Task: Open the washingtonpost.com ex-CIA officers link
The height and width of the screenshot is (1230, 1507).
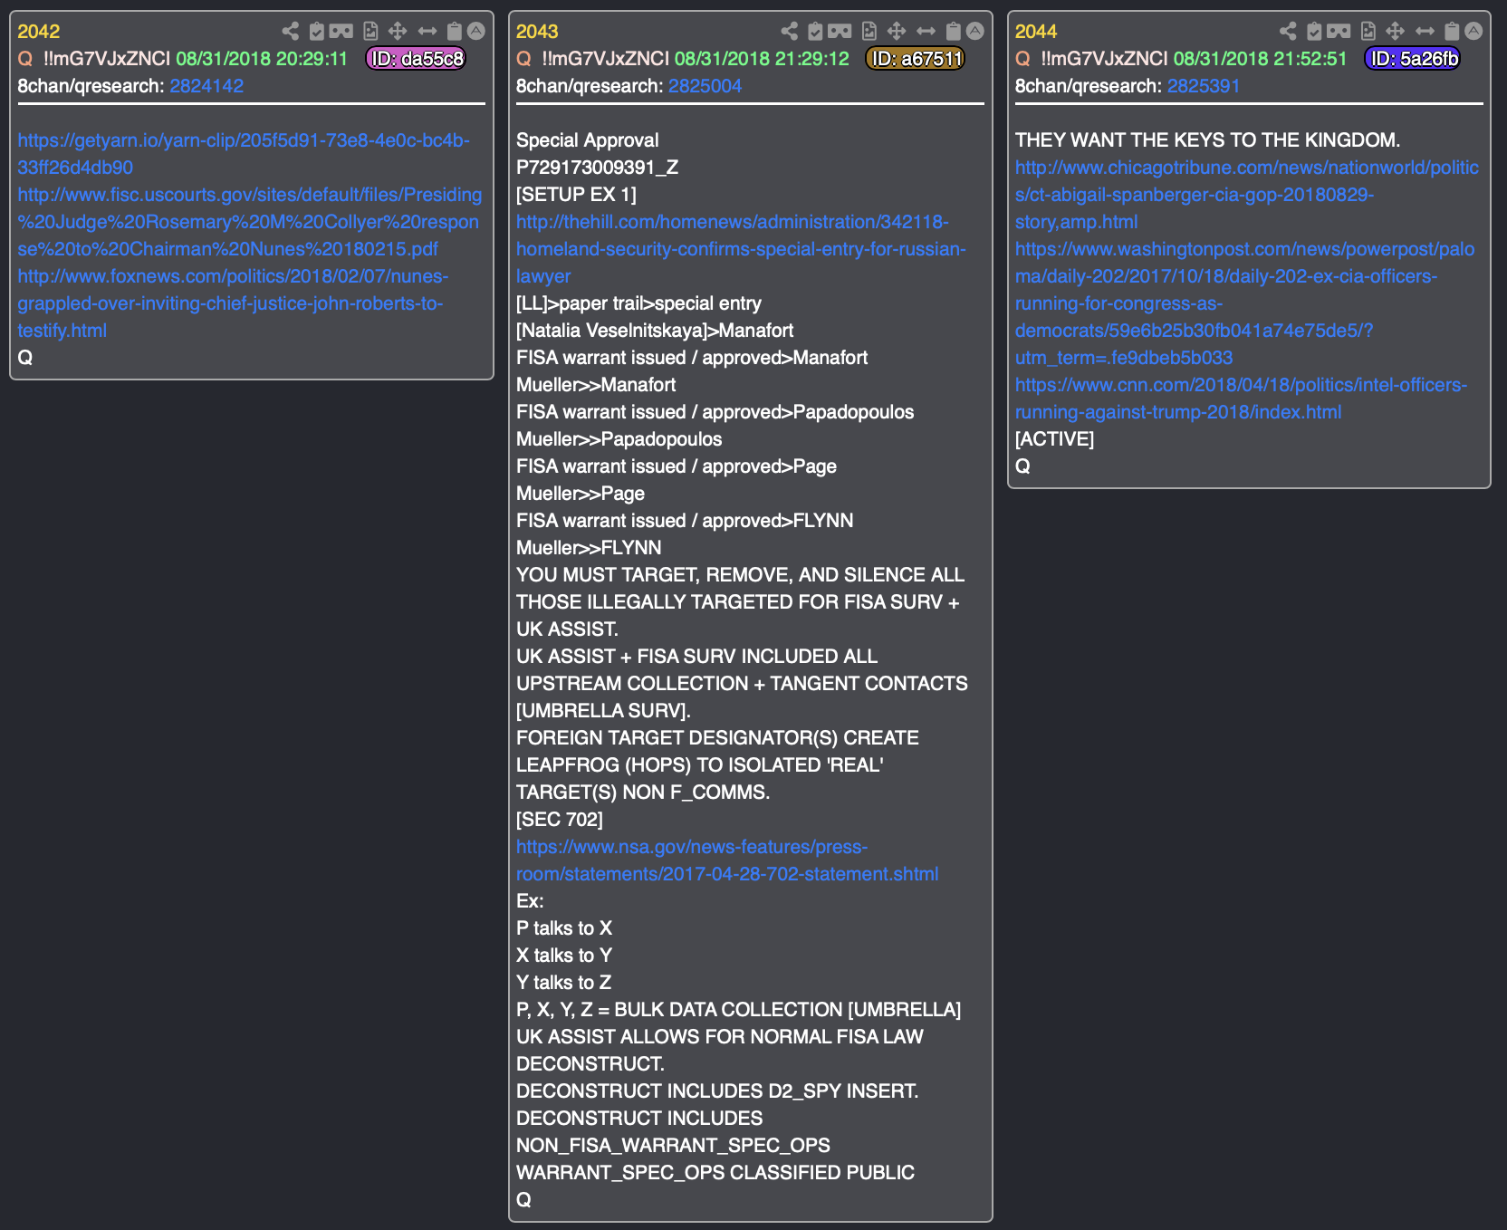Action: pos(1245,303)
